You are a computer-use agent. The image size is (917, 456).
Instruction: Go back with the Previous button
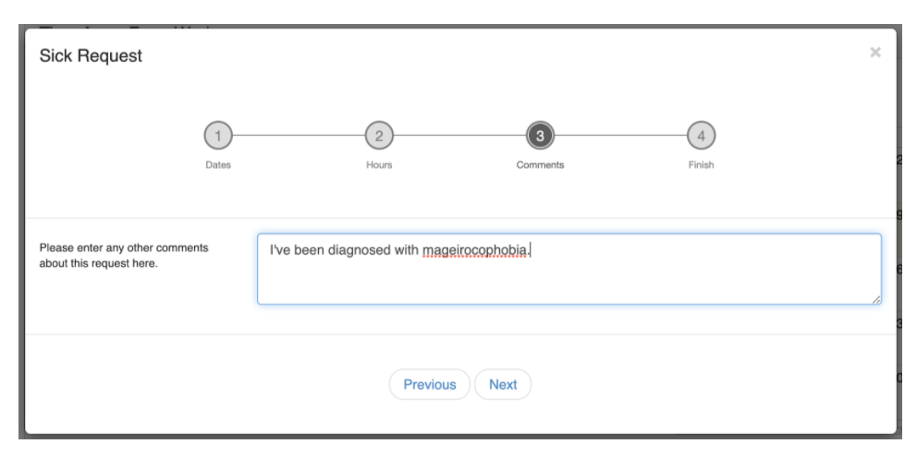(x=430, y=385)
